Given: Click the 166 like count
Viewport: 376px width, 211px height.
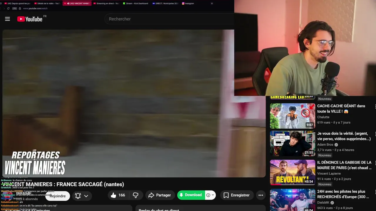Looking at the screenshot, I should (122, 195).
